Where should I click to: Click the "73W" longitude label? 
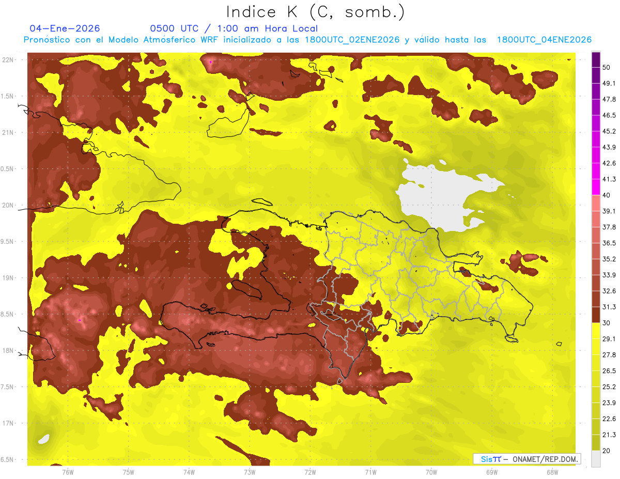coord(250,472)
